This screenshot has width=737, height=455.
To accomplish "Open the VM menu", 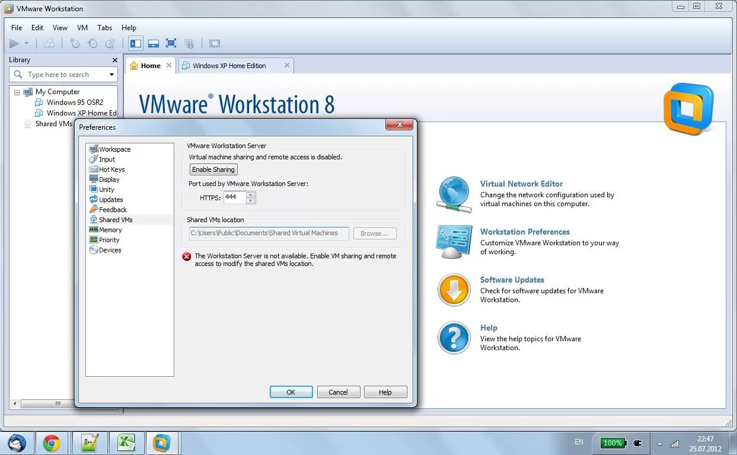I will coord(82,27).
